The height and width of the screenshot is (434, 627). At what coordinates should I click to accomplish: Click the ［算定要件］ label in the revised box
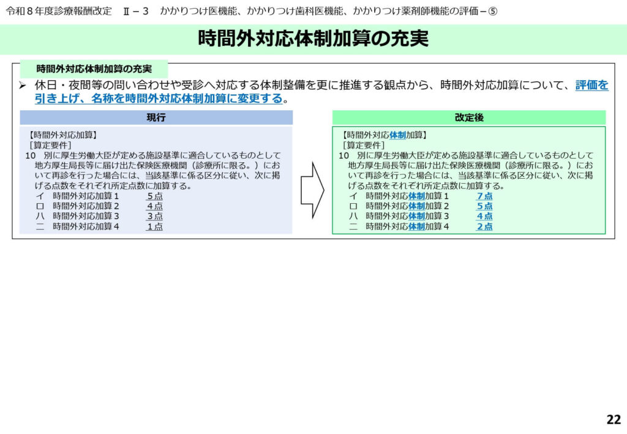pyautogui.click(x=364, y=145)
